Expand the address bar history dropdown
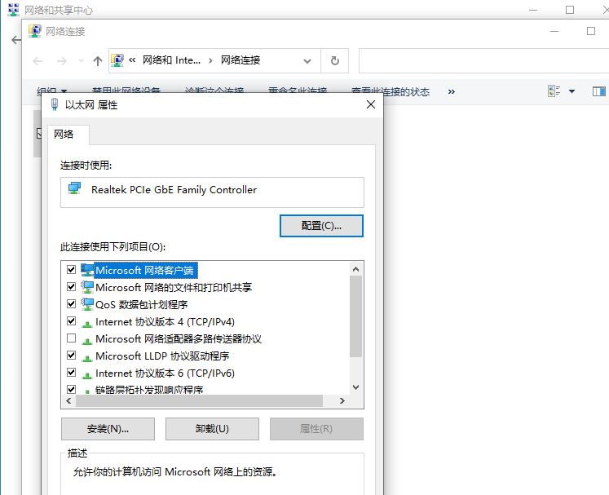The height and width of the screenshot is (495, 609). click(307, 61)
